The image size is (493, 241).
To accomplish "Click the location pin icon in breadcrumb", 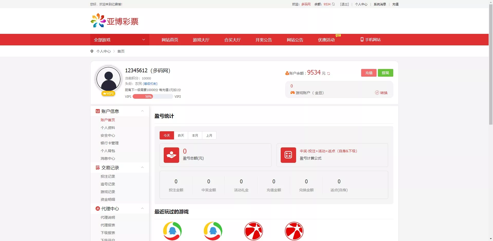I will (92, 51).
